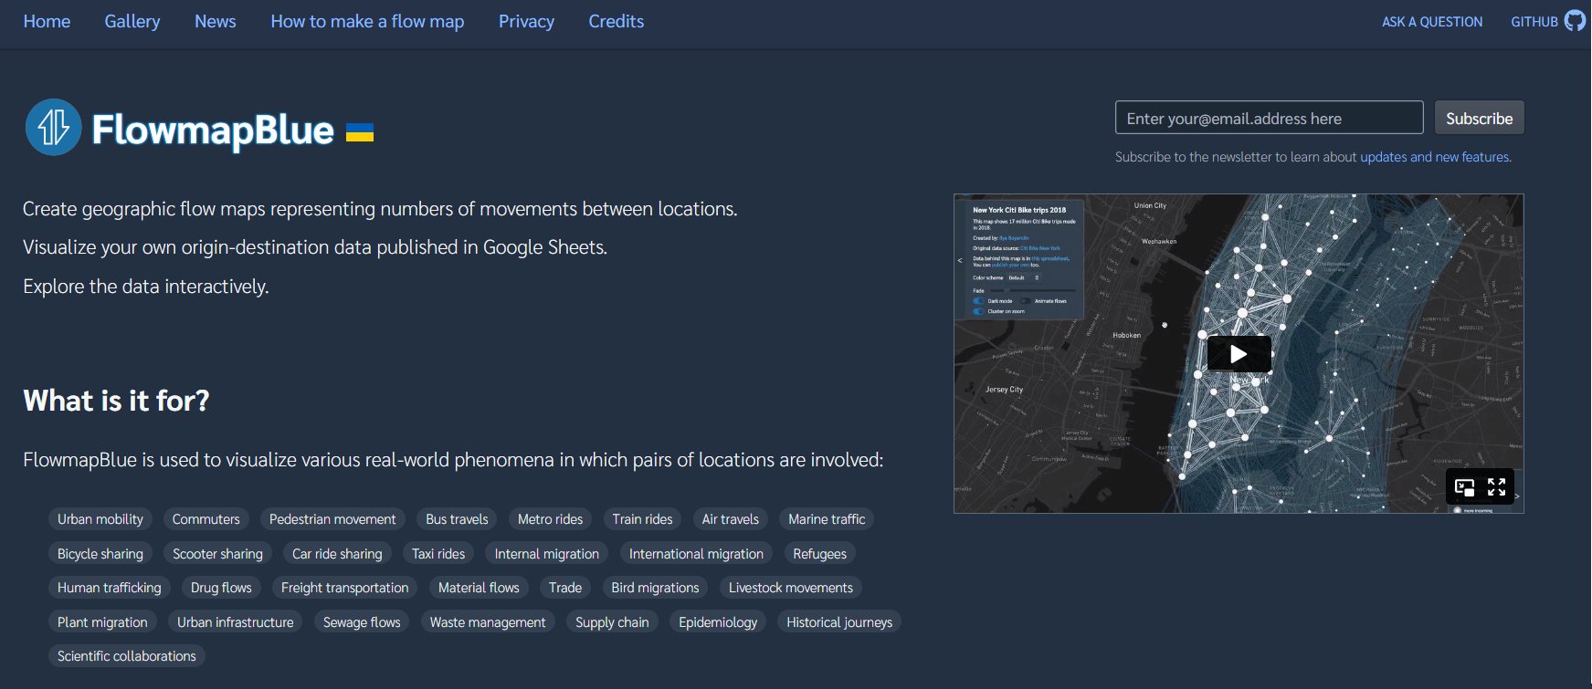Open the Credits page
Image resolution: width=1592 pixels, height=689 pixels.
coord(617,21)
